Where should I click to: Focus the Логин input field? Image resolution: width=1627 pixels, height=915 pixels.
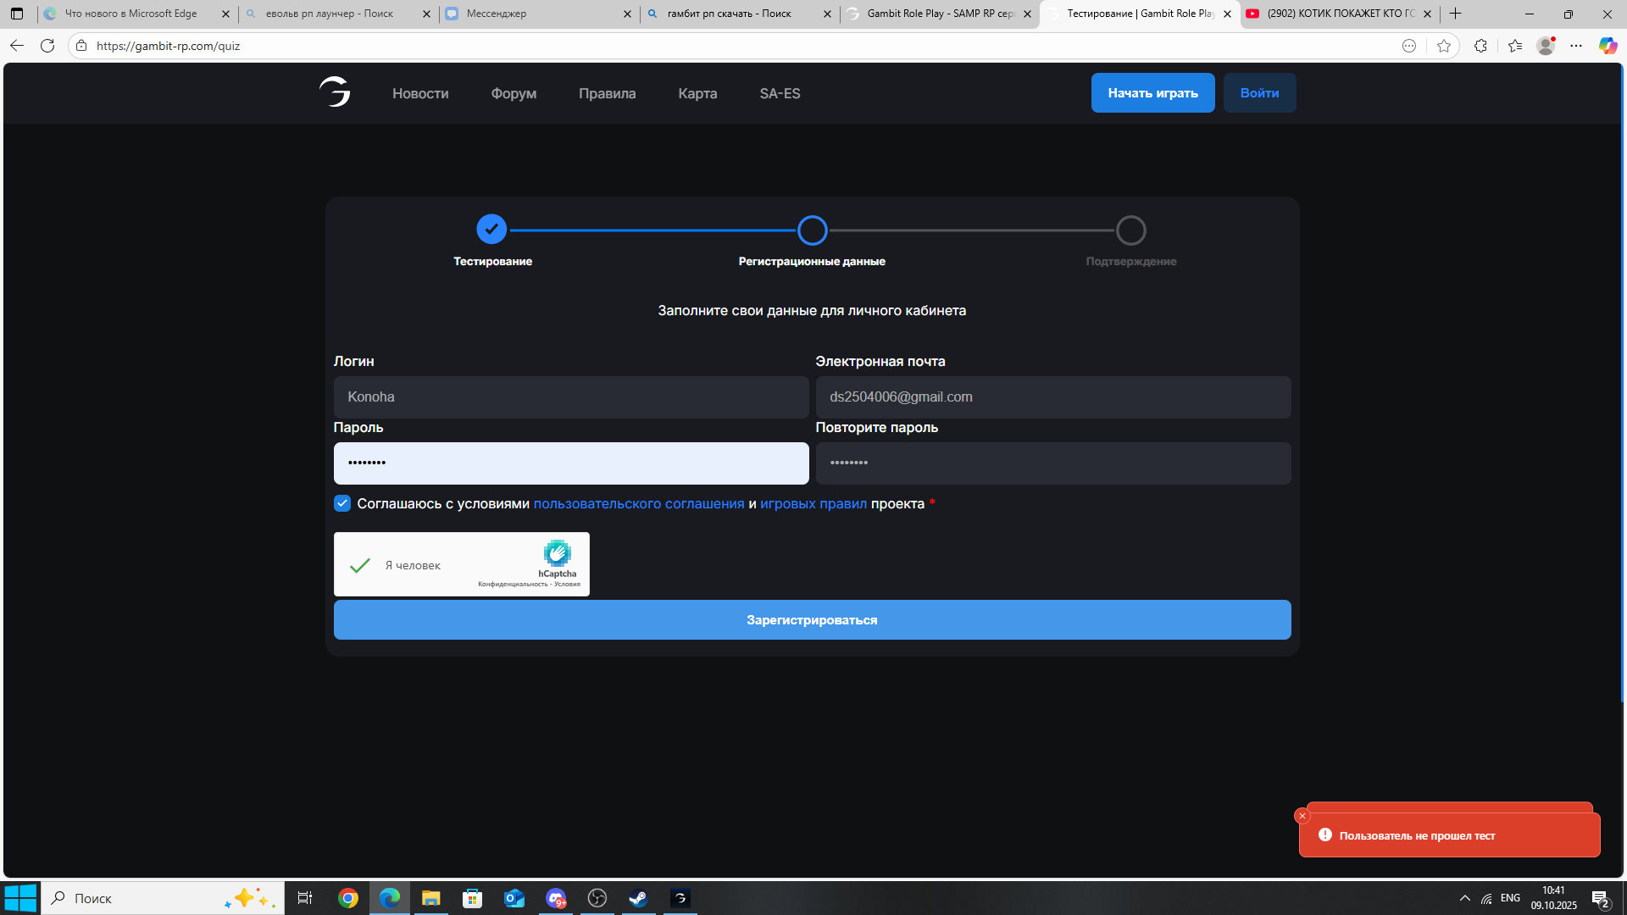570,397
